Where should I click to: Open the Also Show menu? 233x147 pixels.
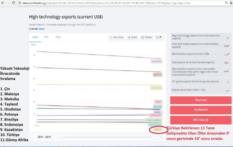click(x=117, y=37)
